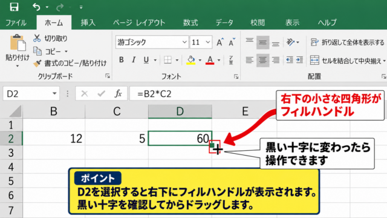Switch to the 校閲 tab
This screenshot has height=218, width=387.
pyautogui.click(x=258, y=23)
